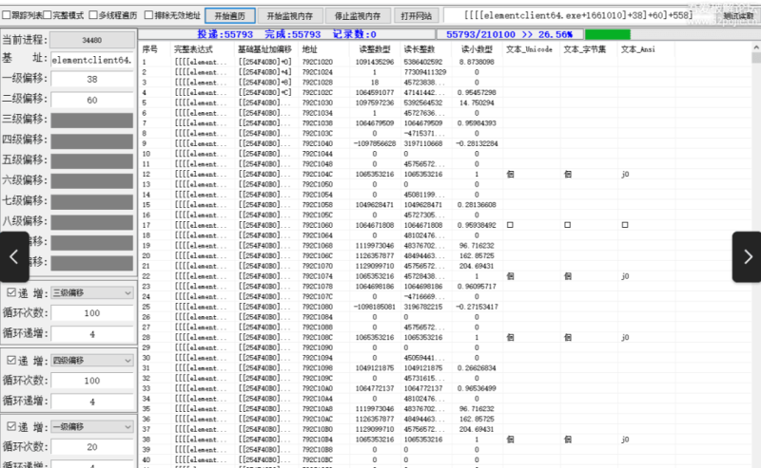
Task: Click the 打开网站 button
Action: pos(416,16)
